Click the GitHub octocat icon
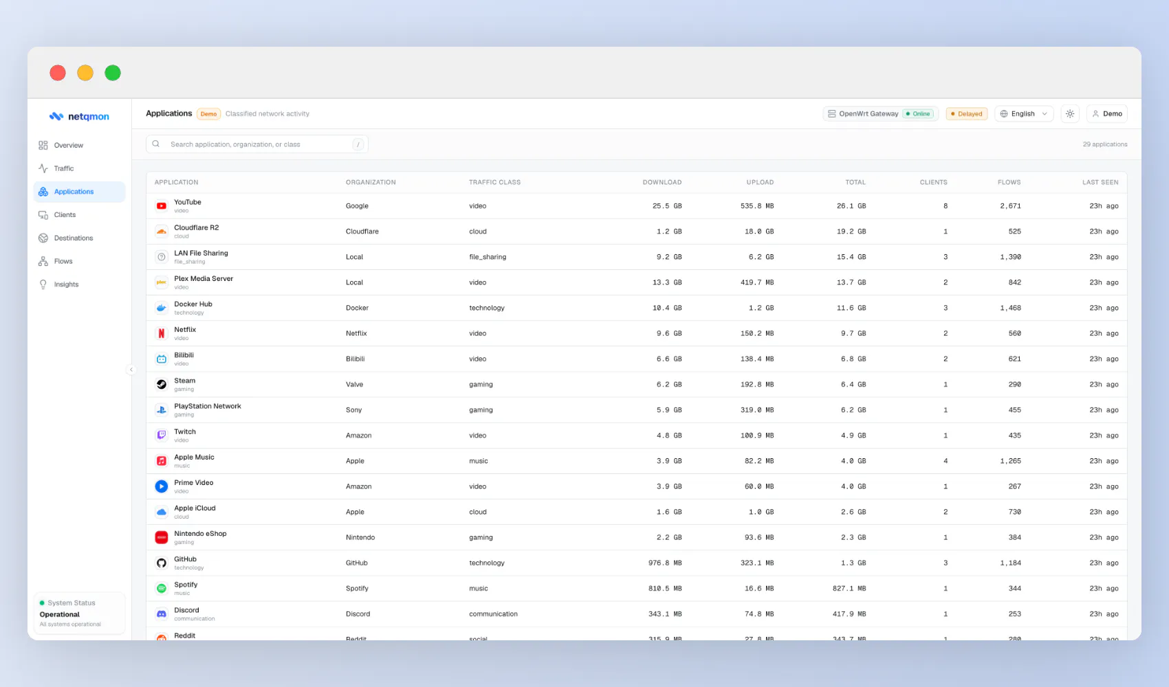Viewport: 1169px width, 687px height. [x=162, y=563]
